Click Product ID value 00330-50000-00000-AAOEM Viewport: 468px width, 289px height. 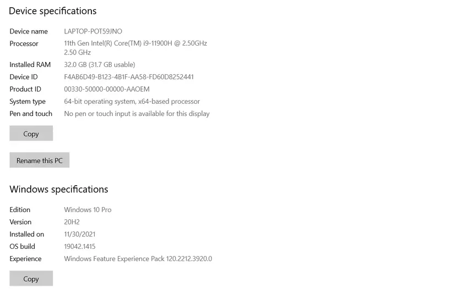click(x=107, y=89)
